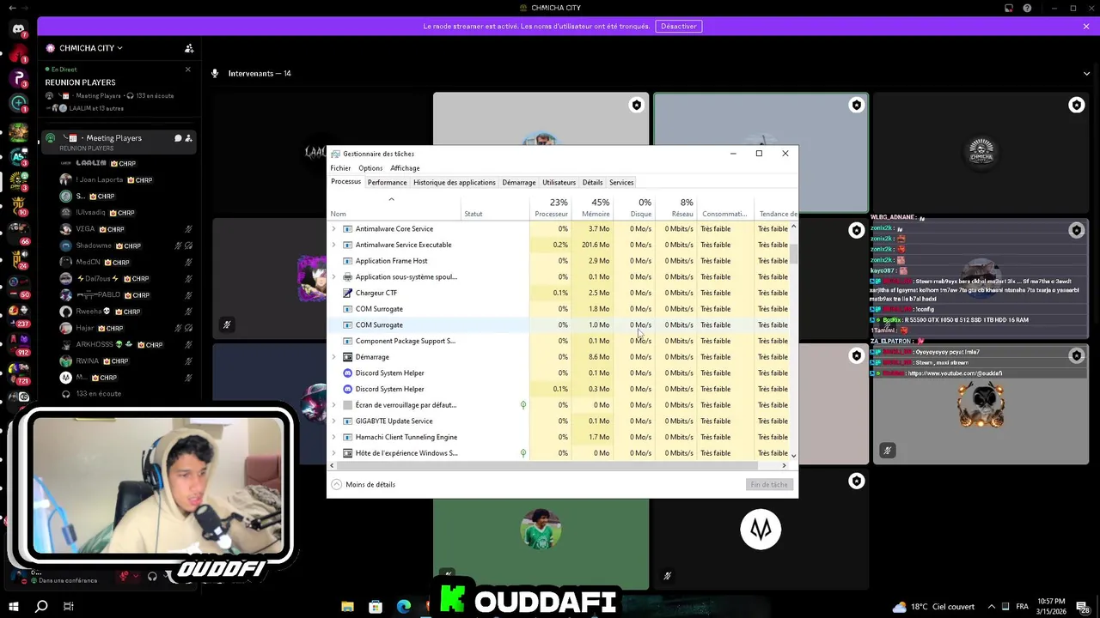Sort processes by Processeur column
Screen dimensions: 1100x618
[x=550, y=208]
